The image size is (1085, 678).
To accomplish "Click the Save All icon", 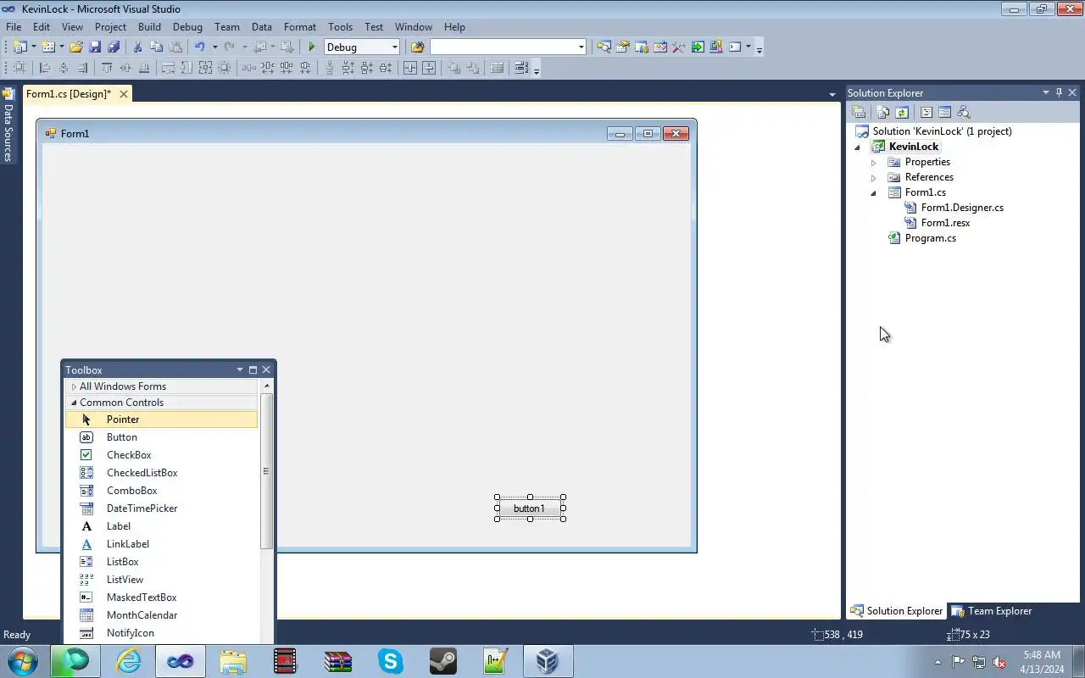I will pos(114,47).
